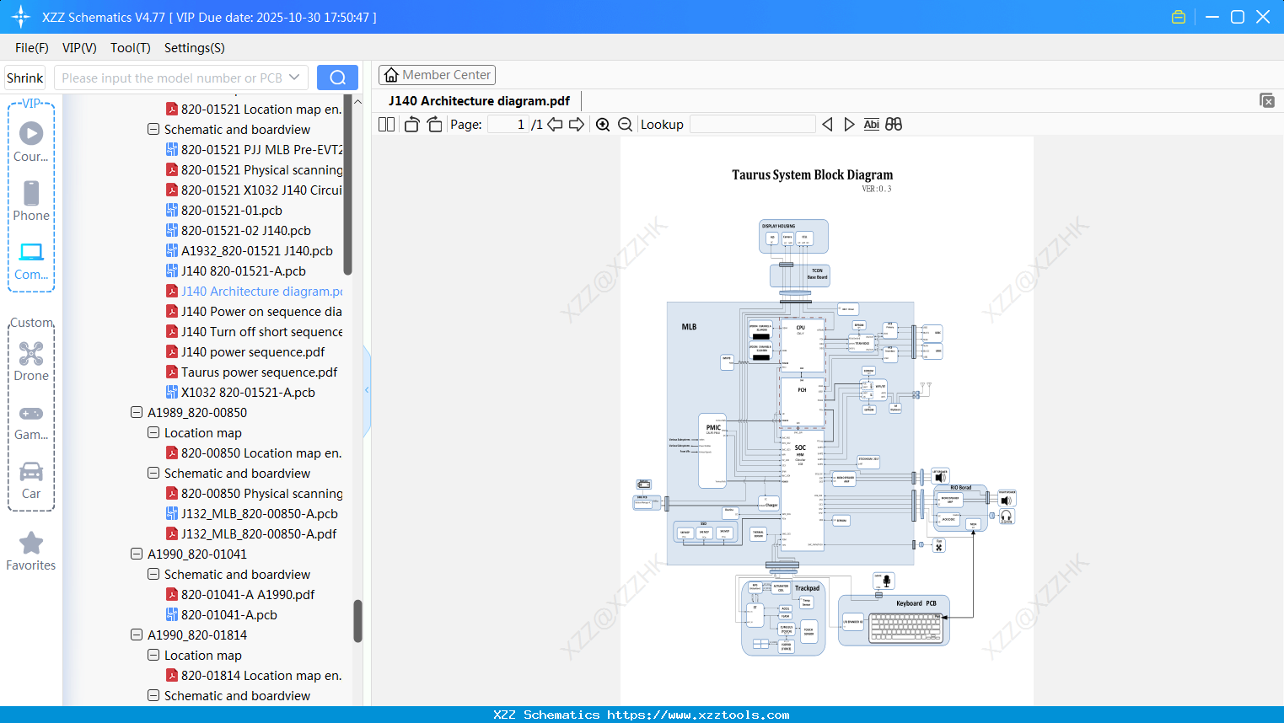The height and width of the screenshot is (723, 1284).
Task: Open 820-00850 Location map en. file
Action: [x=254, y=453]
